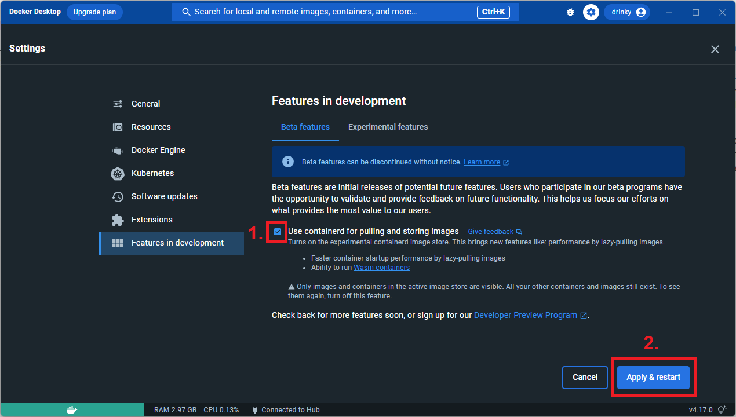Open the Developer Preview Program link
The height and width of the screenshot is (417, 736).
(x=526, y=315)
